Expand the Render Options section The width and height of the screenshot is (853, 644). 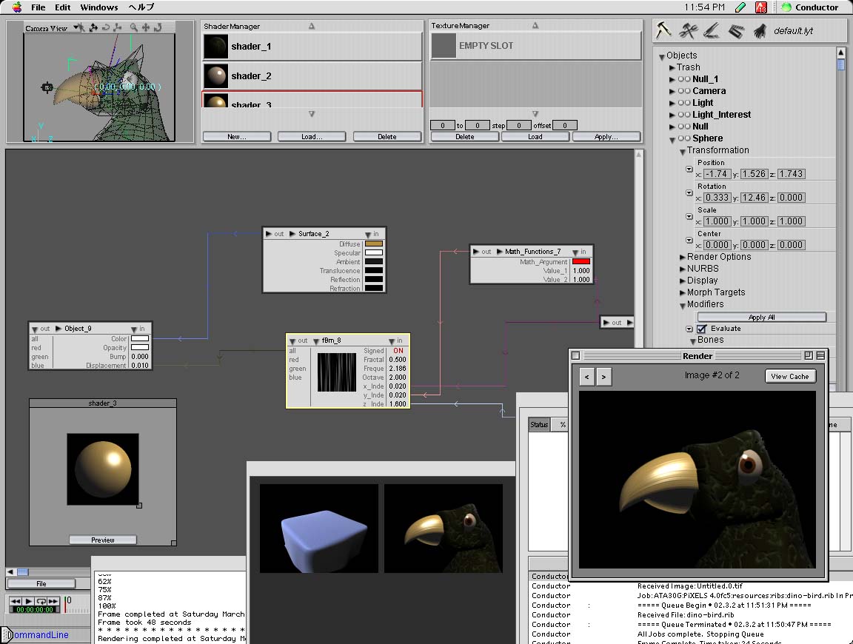tap(682, 257)
